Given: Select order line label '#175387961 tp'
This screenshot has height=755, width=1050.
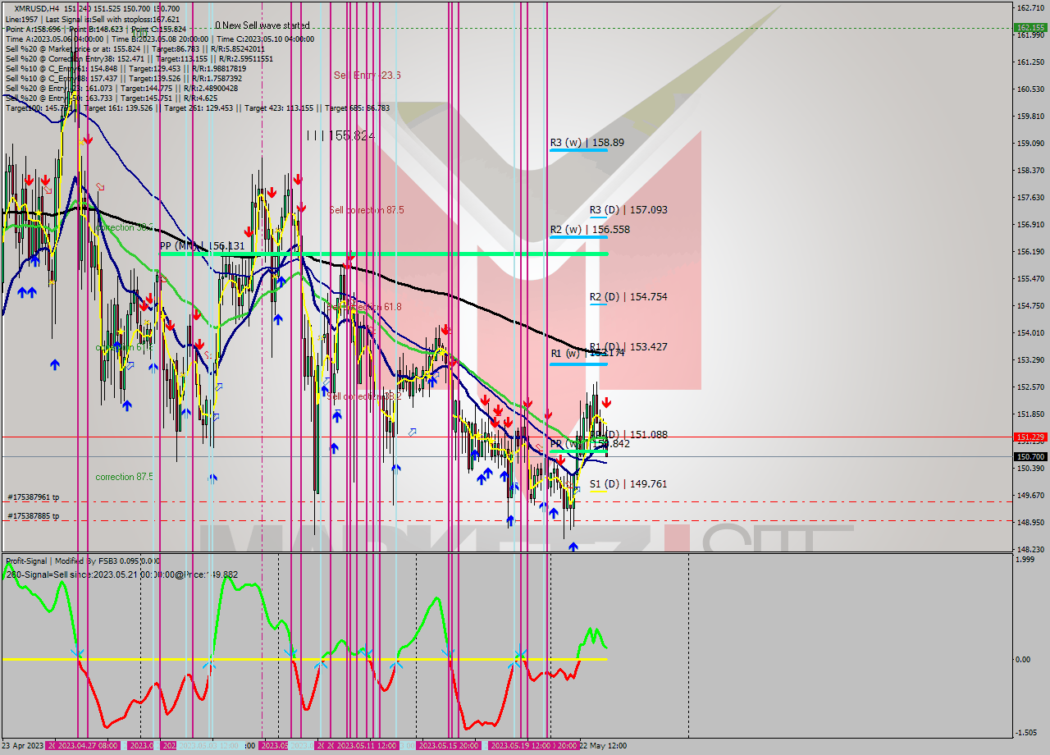Looking at the screenshot, I should click(x=34, y=497).
